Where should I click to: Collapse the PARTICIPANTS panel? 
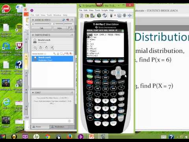tap(33, 35)
